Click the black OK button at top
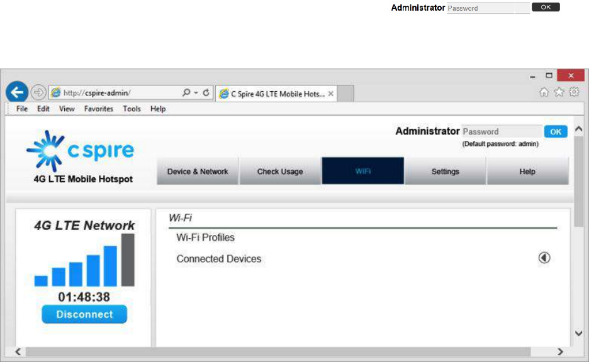The image size is (589, 362). click(x=546, y=7)
